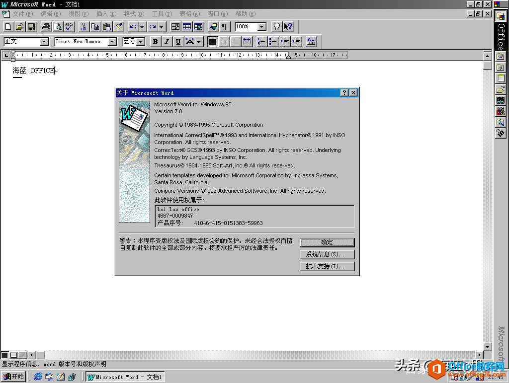509x383 pixels.
Task: Insert a table with the table grid icon
Action: coord(187,27)
